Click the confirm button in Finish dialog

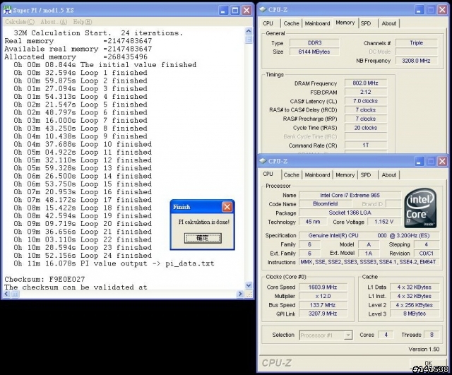pyautogui.click(x=203, y=238)
